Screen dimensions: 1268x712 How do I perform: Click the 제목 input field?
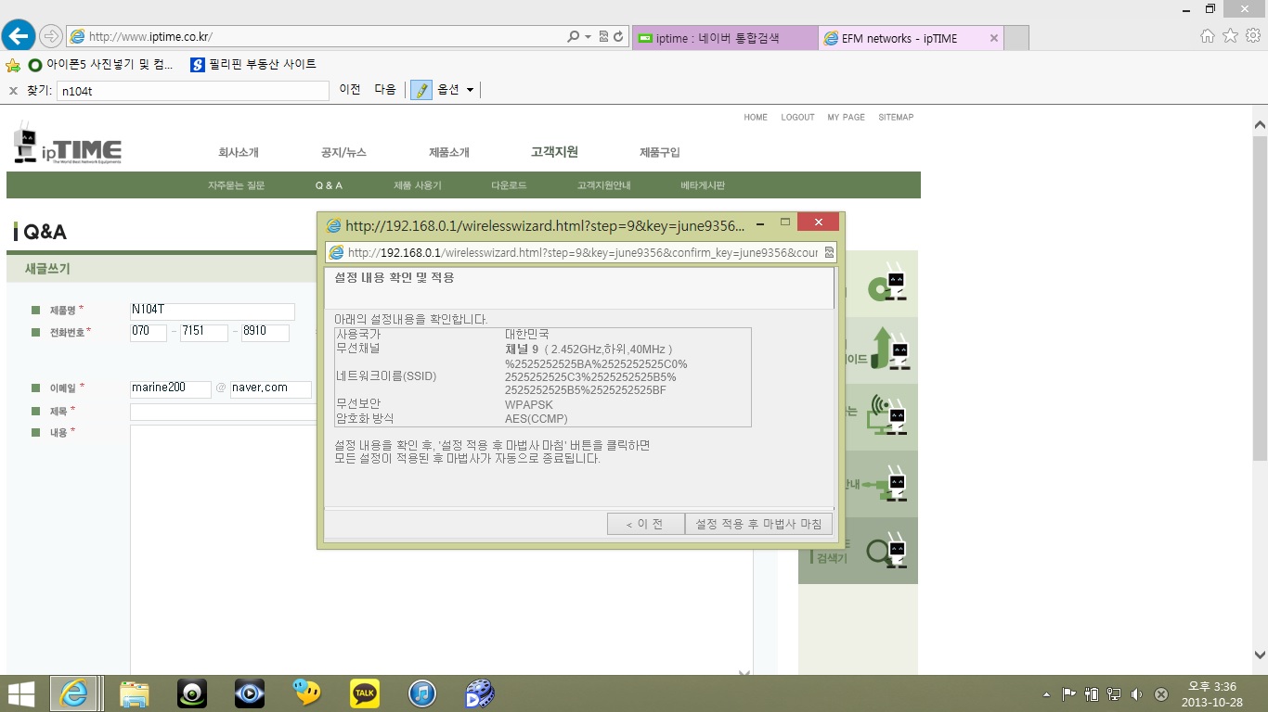221,412
